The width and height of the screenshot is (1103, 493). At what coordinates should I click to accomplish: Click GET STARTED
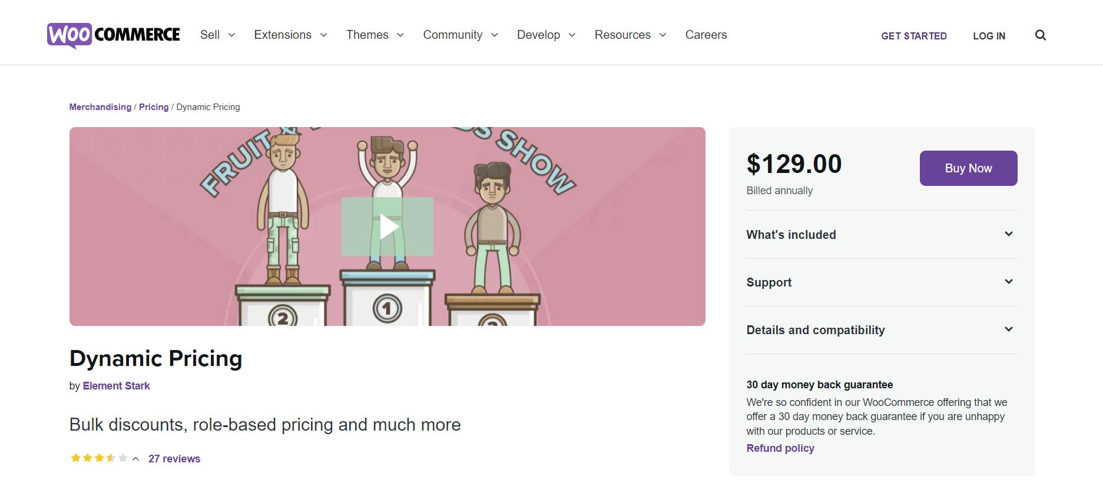(x=914, y=36)
